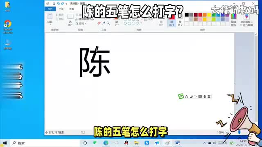Open Microsoft Word from the taskbar

point(177,143)
